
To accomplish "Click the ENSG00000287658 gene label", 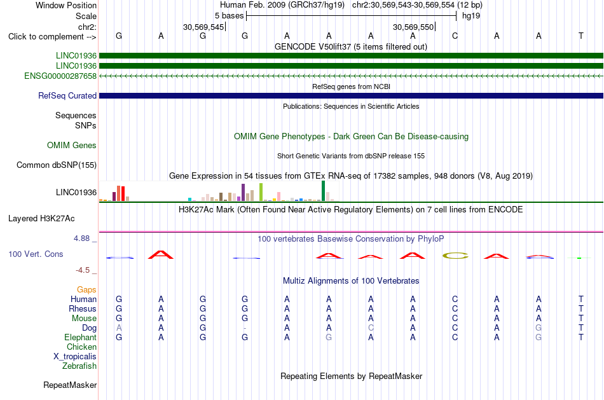I will tap(60, 76).
